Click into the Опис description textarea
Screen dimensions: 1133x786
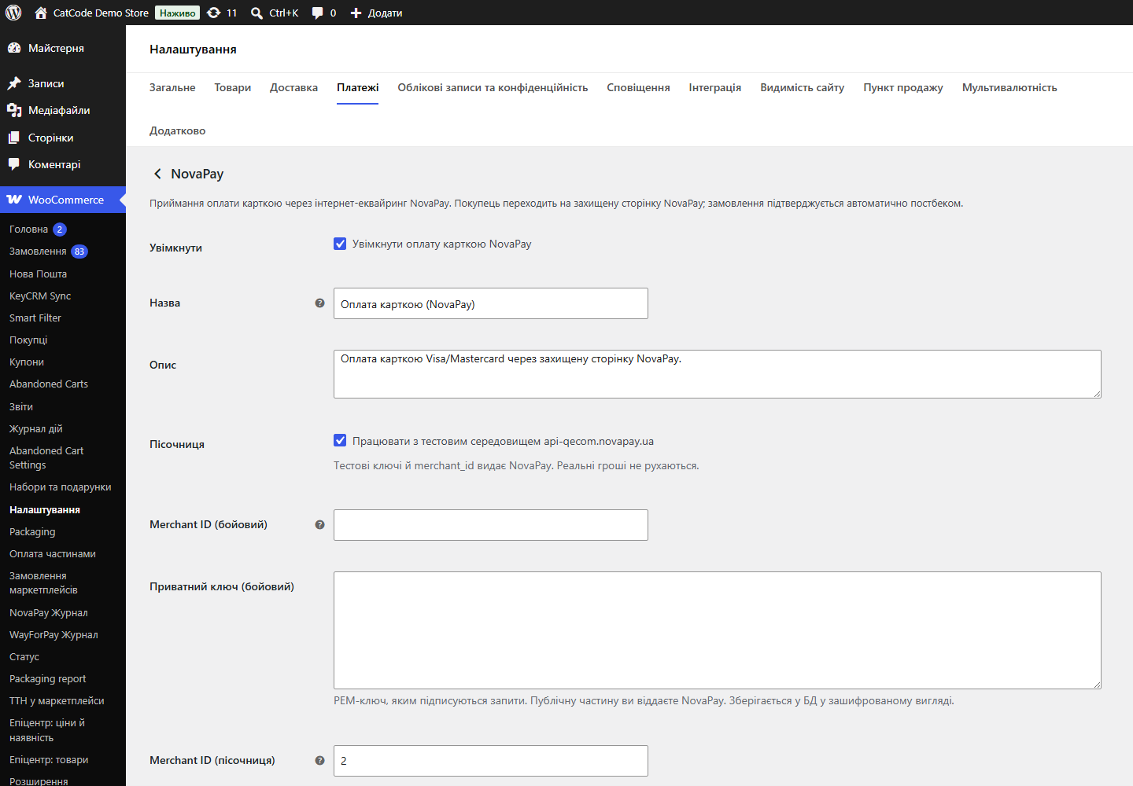click(x=718, y=374)
